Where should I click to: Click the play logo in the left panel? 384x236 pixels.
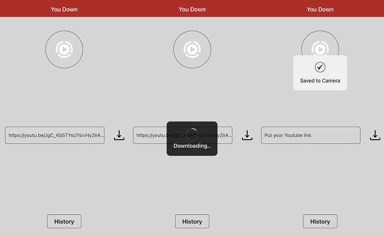(x=64, y=49)
